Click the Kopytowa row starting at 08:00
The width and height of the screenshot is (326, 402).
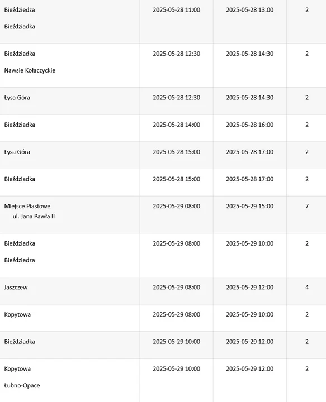(x=163, y=318)
